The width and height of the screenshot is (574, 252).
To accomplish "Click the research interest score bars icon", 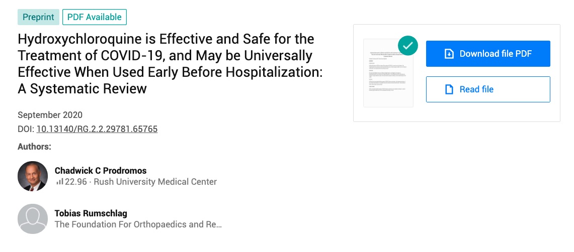I will pyautogui.click(x=59, y=182).
